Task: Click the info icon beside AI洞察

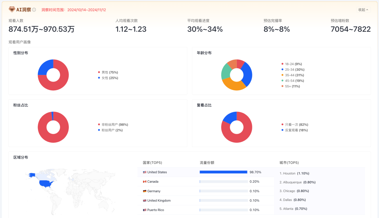Action: (34, 10)
